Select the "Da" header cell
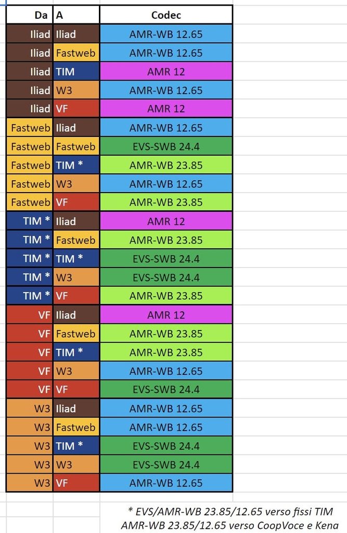 30,15
